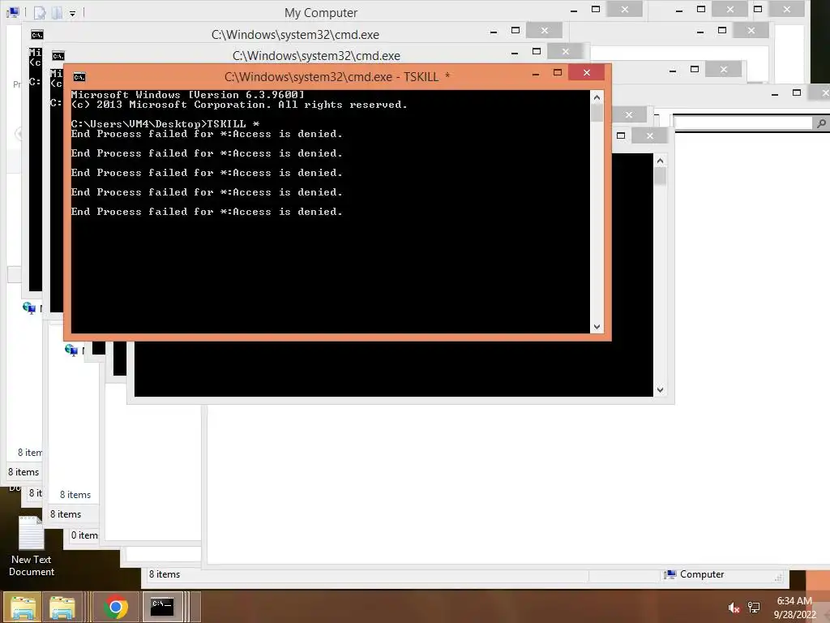Click the "0 item" status bar text
This screenshot has height=623, width=830.
(x=84, y=535)
